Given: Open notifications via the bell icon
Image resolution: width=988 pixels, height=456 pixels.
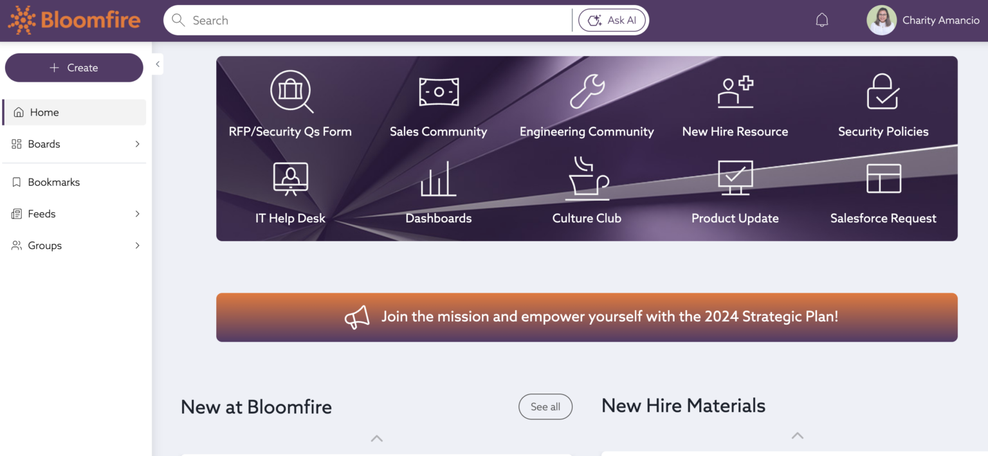Looking at the screenshot, I should 821,19.
